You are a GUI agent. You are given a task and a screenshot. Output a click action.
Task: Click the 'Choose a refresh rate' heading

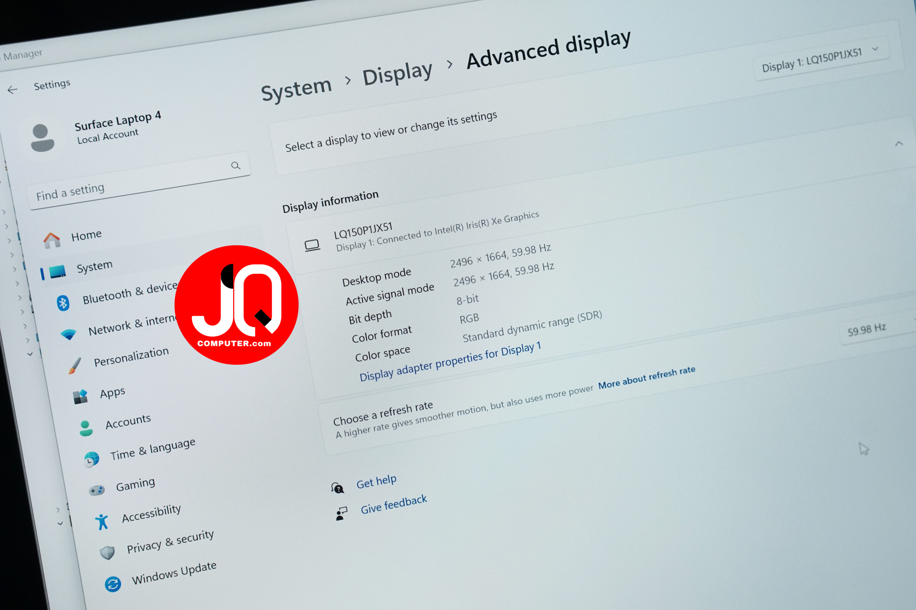(383, 413)
